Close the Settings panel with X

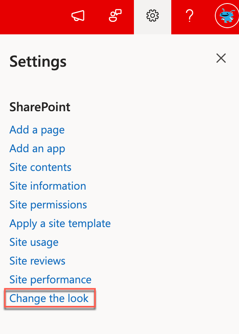click(221, 59)
